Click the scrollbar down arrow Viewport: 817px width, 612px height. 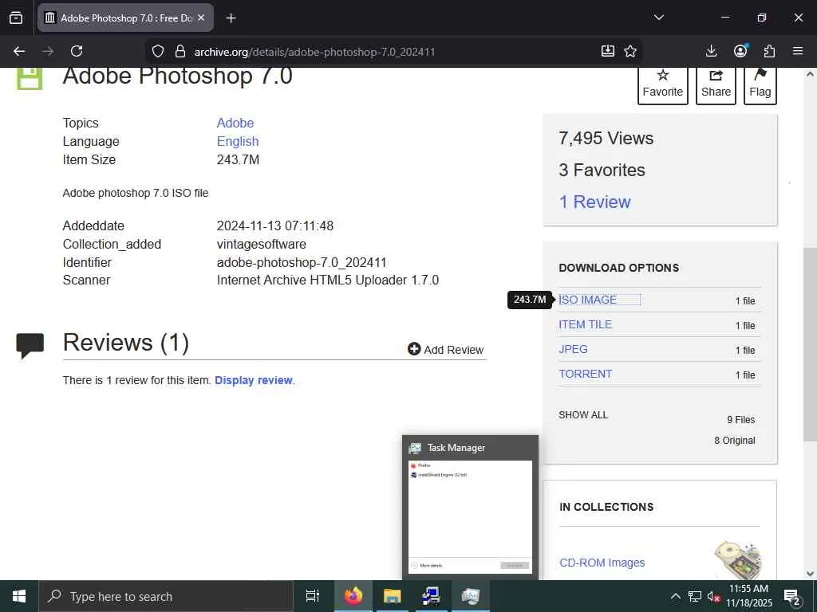pos(810,574)
